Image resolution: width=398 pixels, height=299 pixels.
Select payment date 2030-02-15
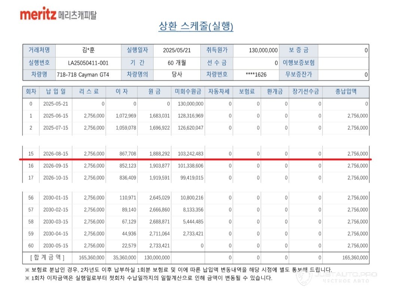[55, 210]
